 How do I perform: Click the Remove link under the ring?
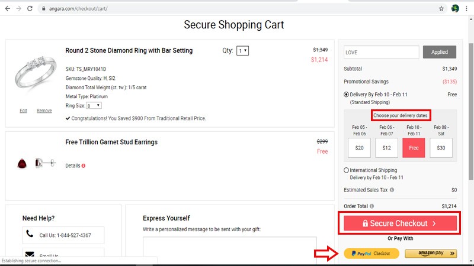click(44, 111)
